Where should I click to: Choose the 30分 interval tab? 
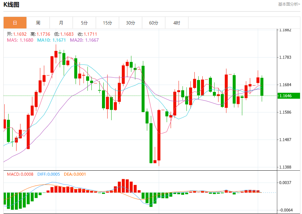tap(130, 23)
